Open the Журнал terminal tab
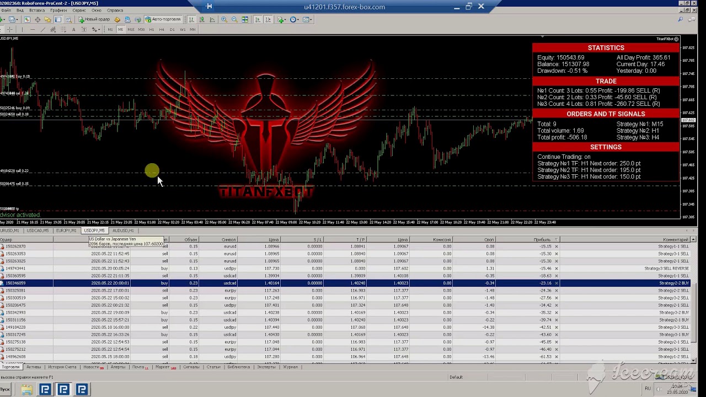The width and height of the screenshot is (706, 397). (x=290, y=367)
